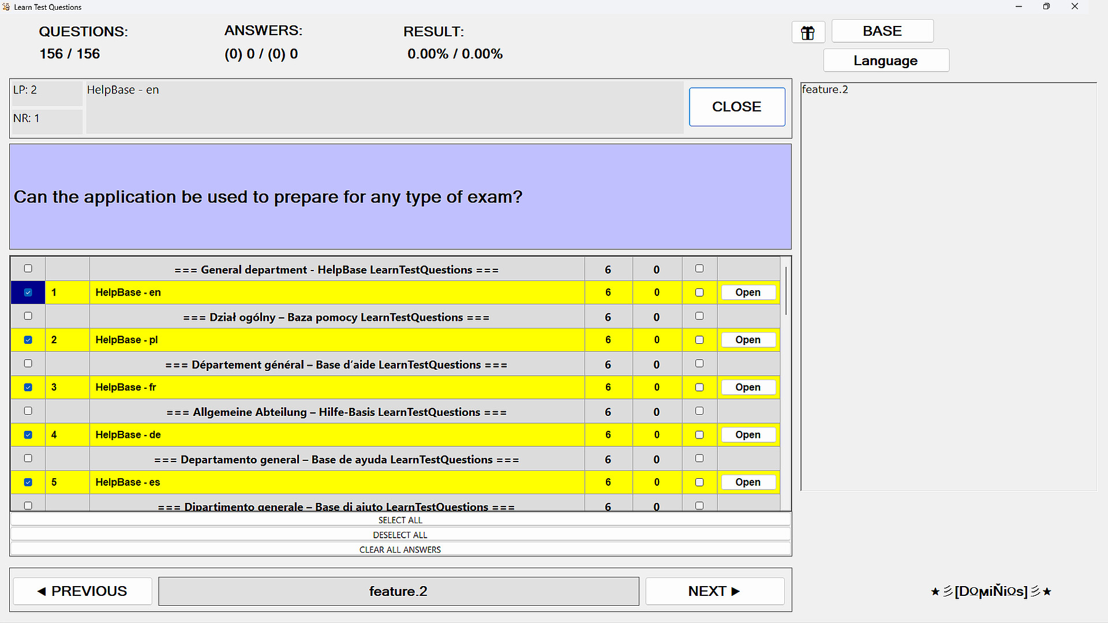
Task: Check the General department header checkbox
Action: [28, 269]
